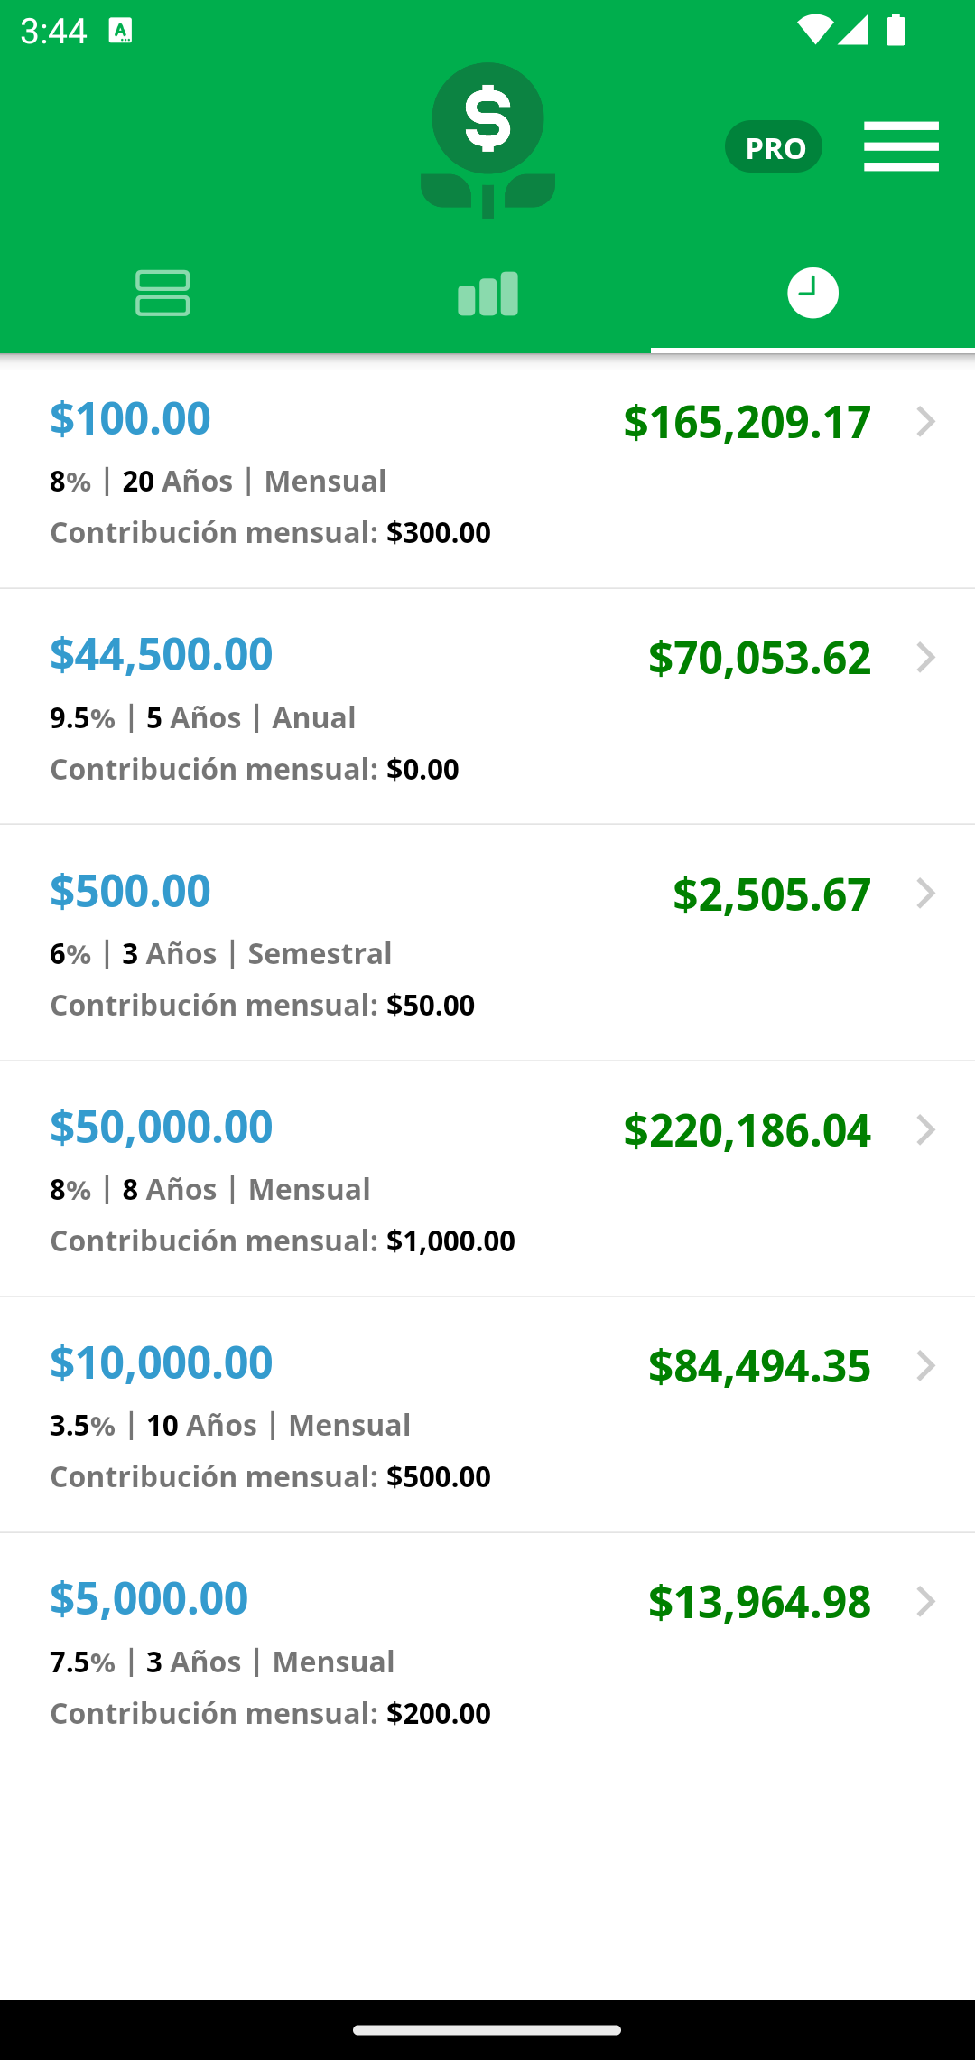Viewport: 975px width, 2060px height.
Task: Expand the $2,505.67 entry chevron
Action: click(x=925, y=894)
